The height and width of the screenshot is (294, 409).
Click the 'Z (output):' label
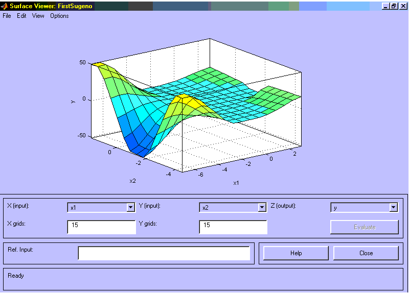coord(283,206)
